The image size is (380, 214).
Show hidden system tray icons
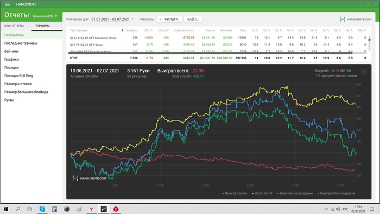point(326,209)
